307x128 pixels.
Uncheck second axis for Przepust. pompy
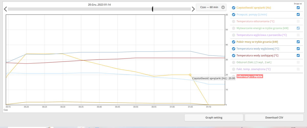(298, 15)
